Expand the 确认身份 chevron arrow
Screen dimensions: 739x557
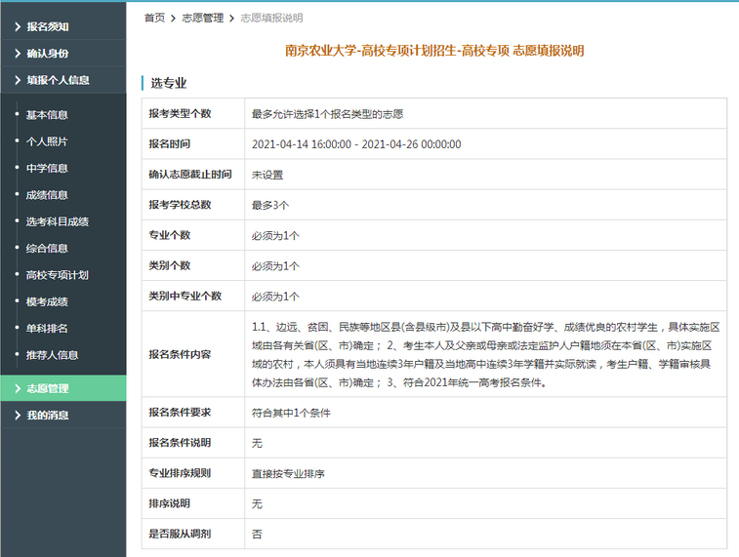(18, 54)
